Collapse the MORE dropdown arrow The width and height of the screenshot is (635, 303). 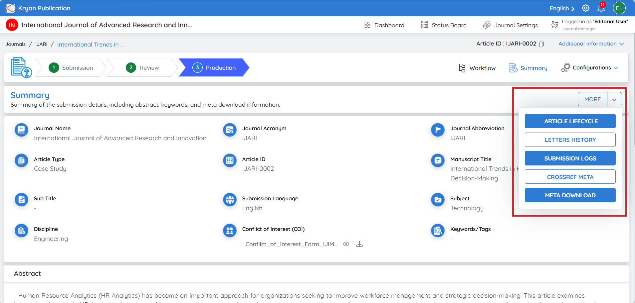tap(614, 99)
